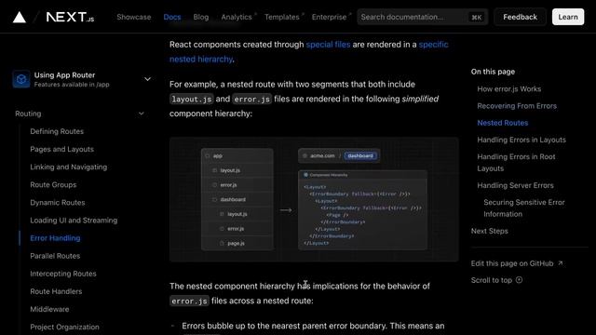This screenshot has height=335, width=596.
Task: Follow the 'specific nested hierarchy' link
Action: [x=433, y=45]
